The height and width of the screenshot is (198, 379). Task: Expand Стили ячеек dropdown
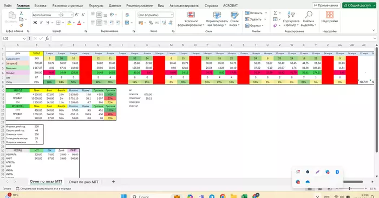point(234,19)
